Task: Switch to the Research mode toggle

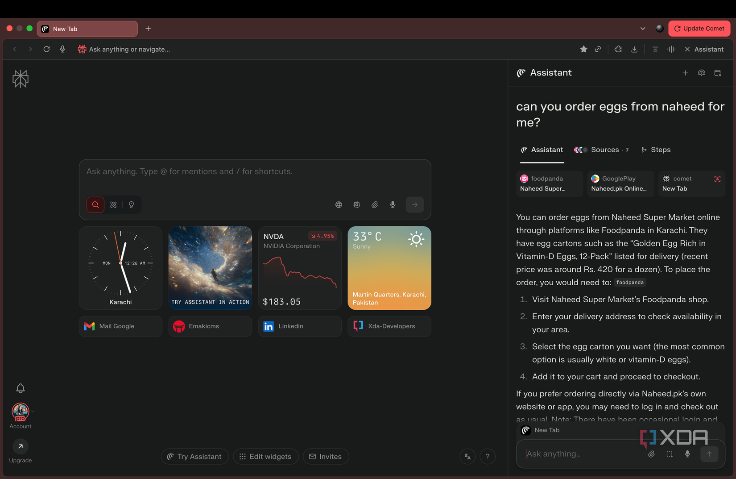Action: pyautogui.click(x=113, y=204)
